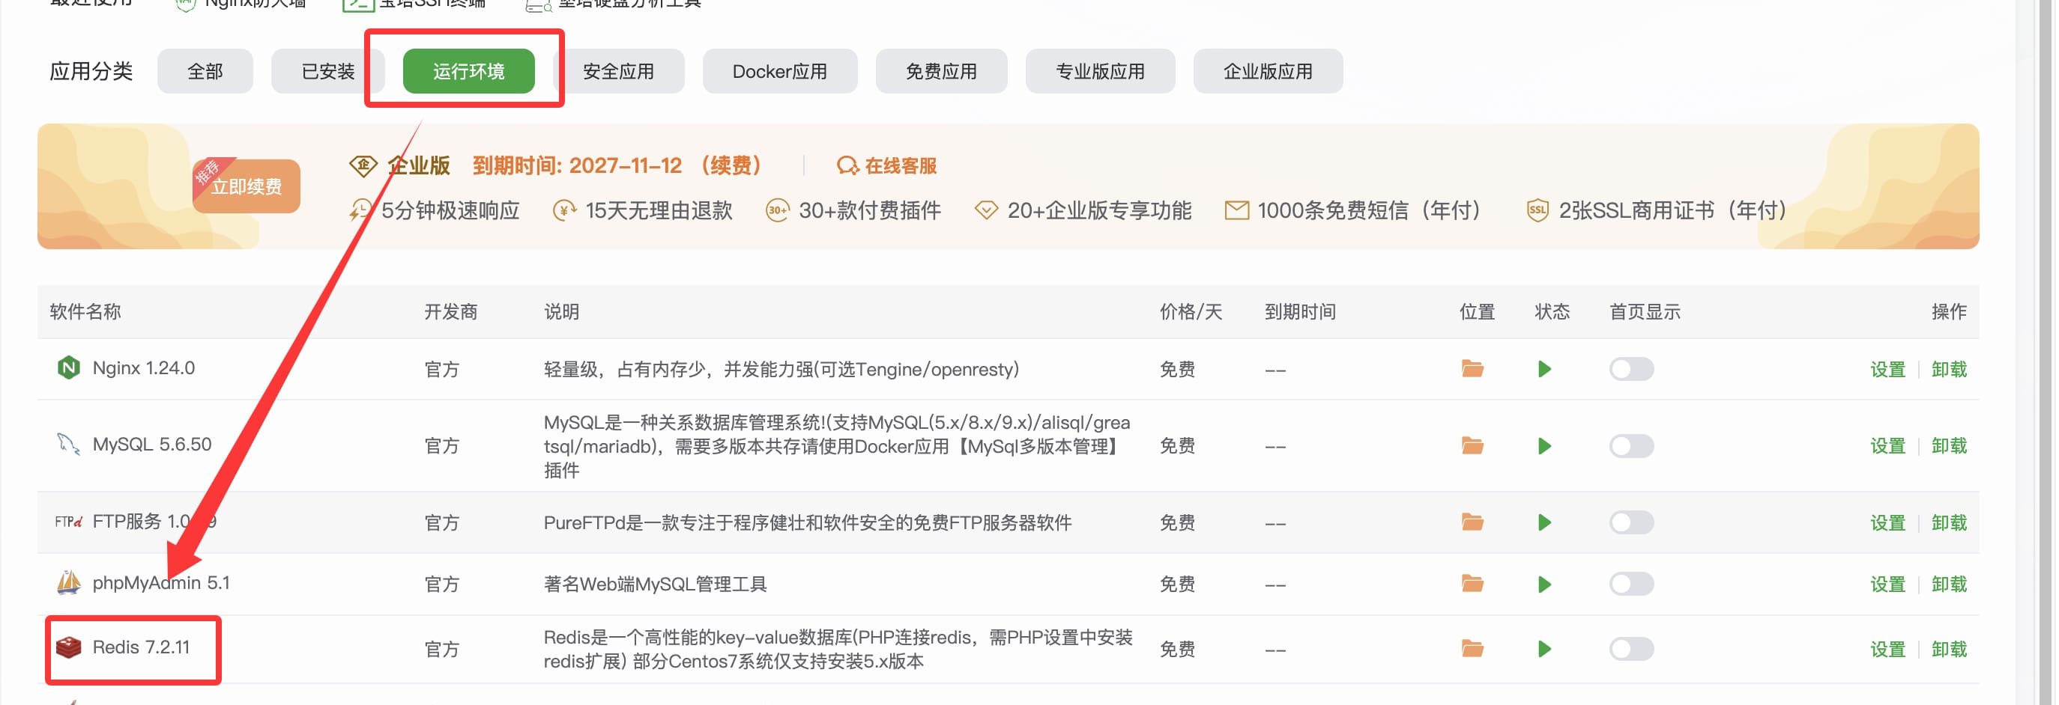Open the 在线客服 online support link

(887, 166)
